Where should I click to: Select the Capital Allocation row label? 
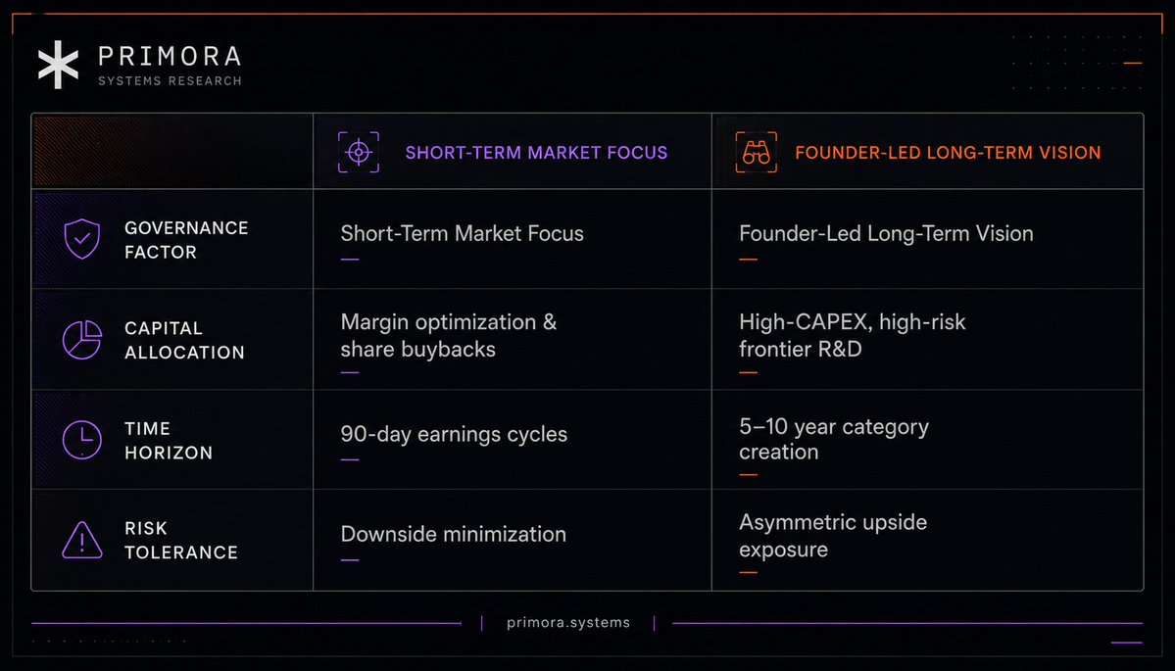click(x=184, y=340)
